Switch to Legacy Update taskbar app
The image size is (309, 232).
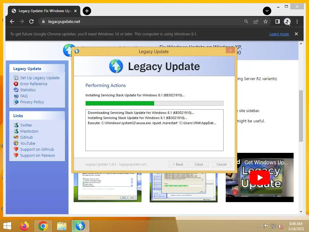(80, 226)
